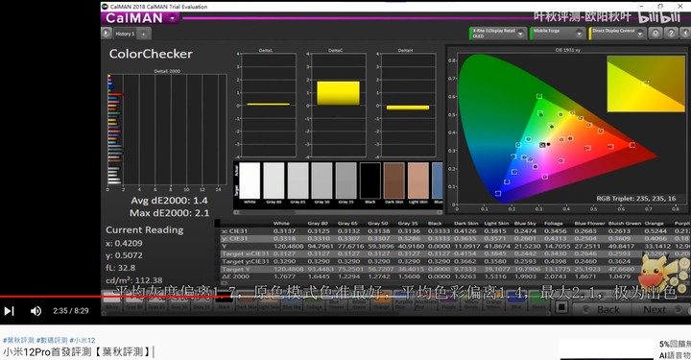This screenshot has height=360, width=691.
Task: Click the RGB Triplet: 235, 235, 16 label
Action: pyautogui.click(x=636, y=199)
